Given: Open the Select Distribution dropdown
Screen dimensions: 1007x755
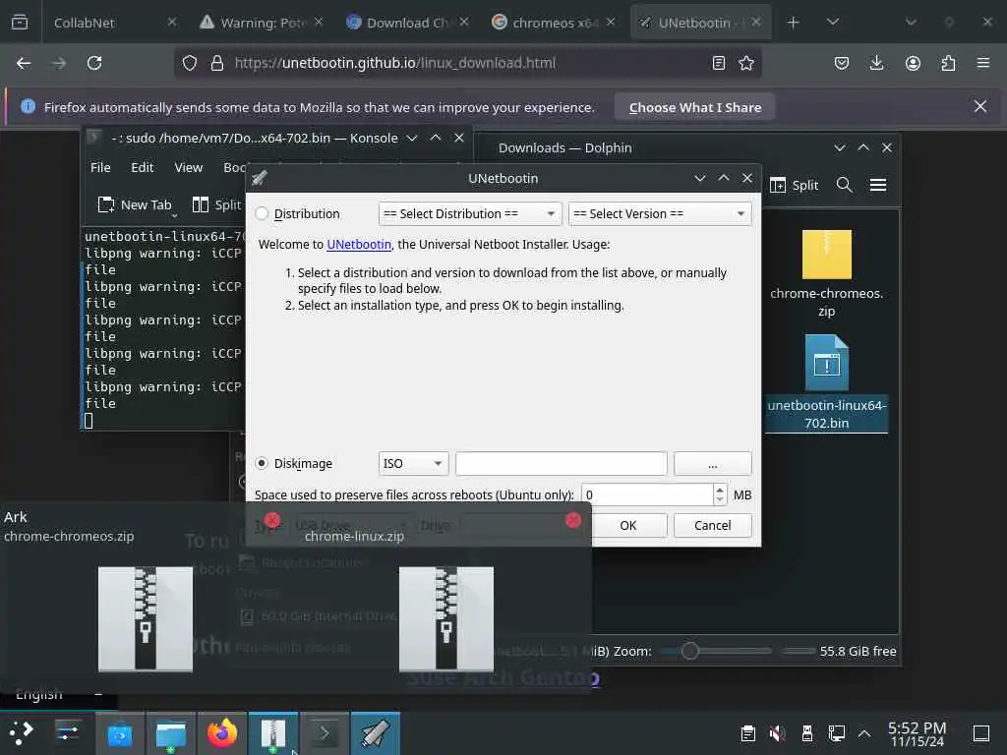Looking at the screenshot, I should coord(470,213).
